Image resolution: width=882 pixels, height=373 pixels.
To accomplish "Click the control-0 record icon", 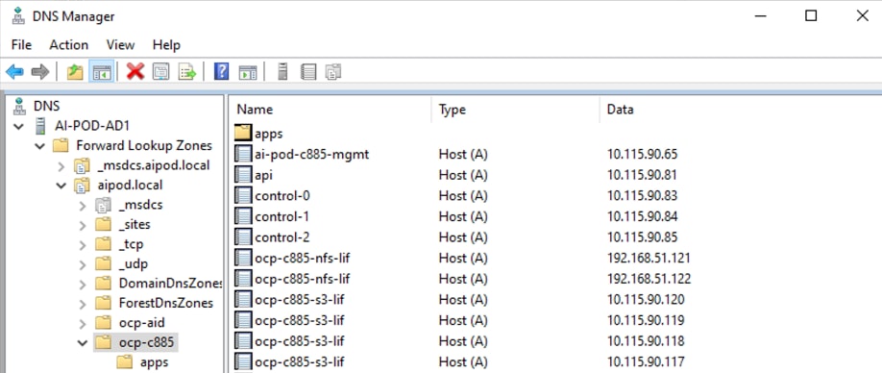I will click(x=242, y=196).
